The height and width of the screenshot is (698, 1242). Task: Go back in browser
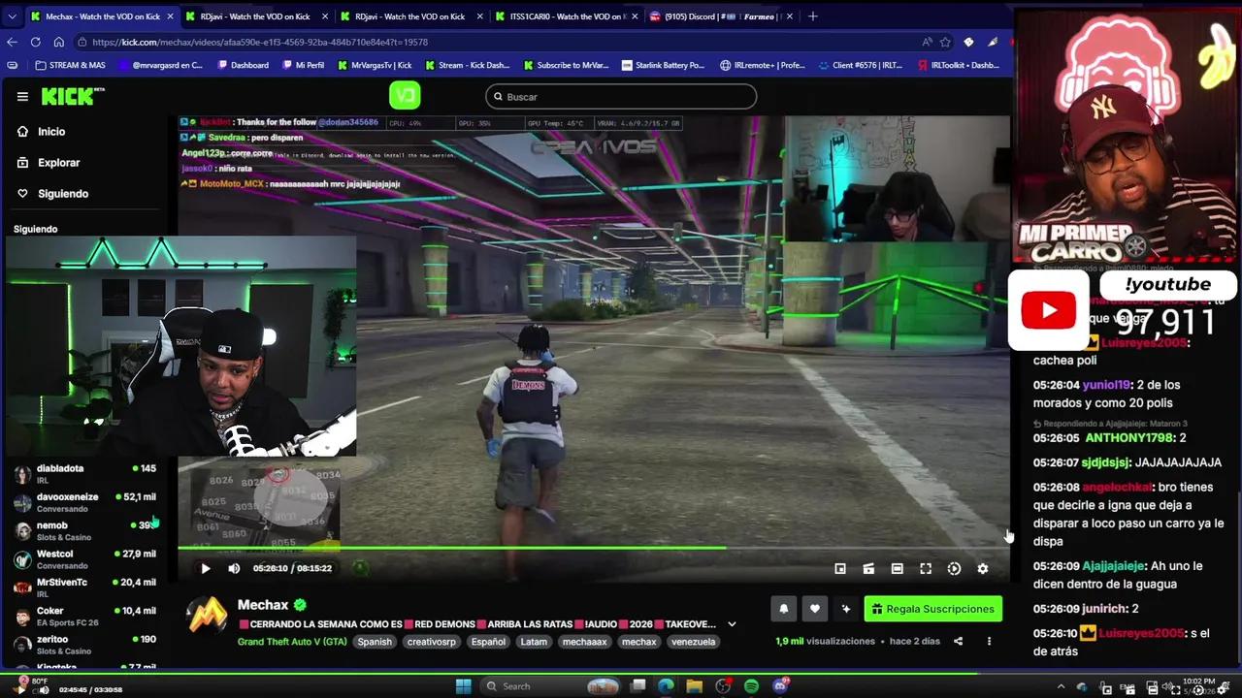[x=12, y=42]
